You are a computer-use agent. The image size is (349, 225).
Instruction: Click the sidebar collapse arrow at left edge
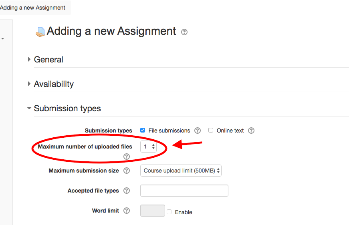(x=3, y=39)
